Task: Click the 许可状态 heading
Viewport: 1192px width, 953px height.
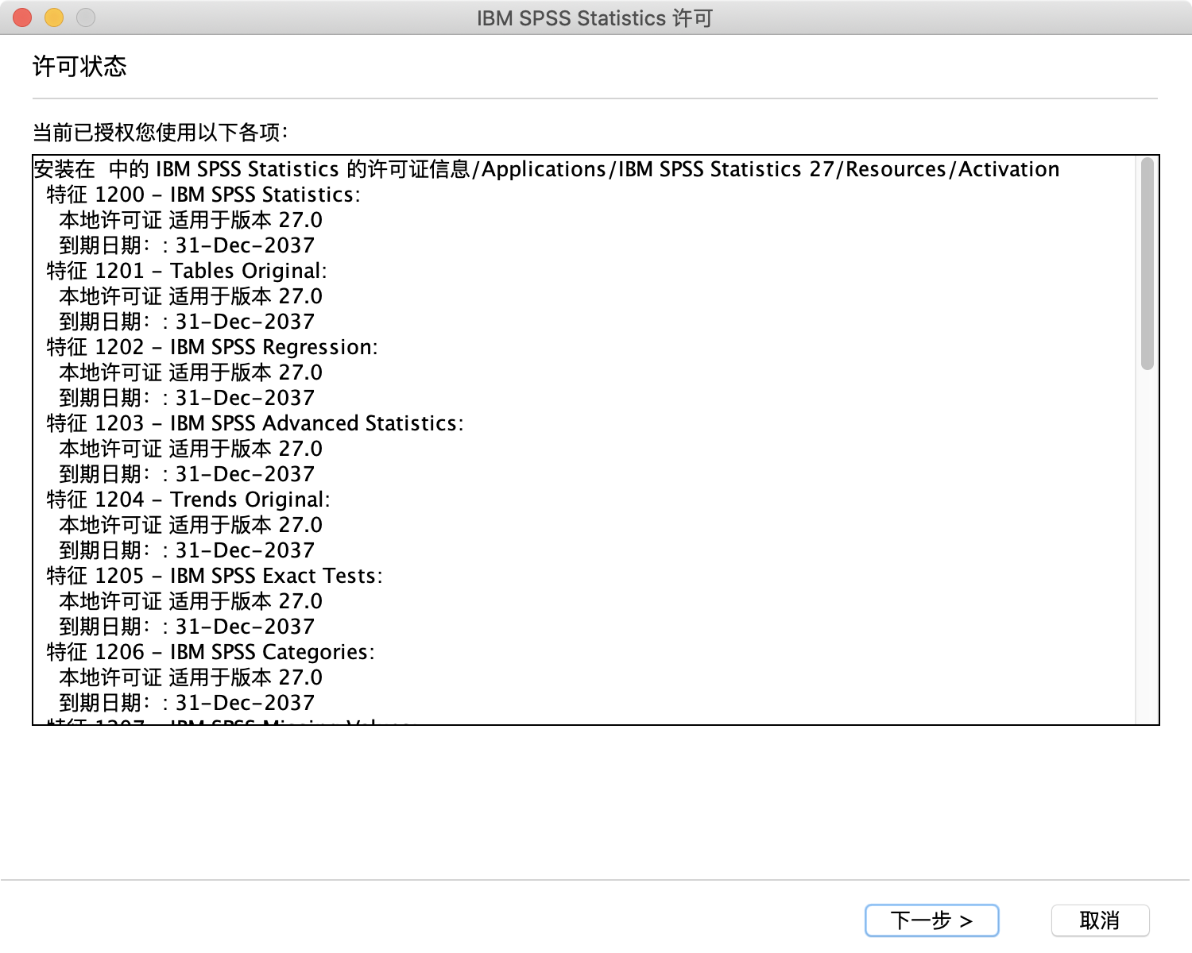Action: click(79, 66)
